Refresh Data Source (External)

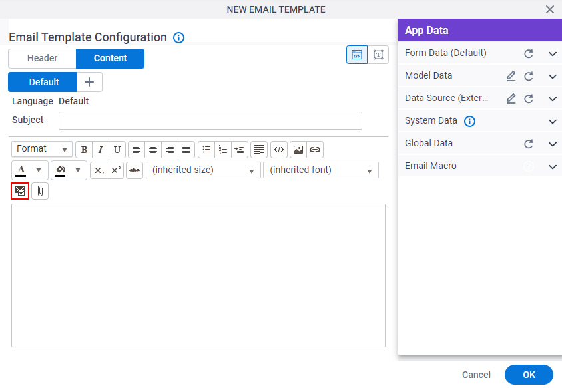[x=529, y=99]
